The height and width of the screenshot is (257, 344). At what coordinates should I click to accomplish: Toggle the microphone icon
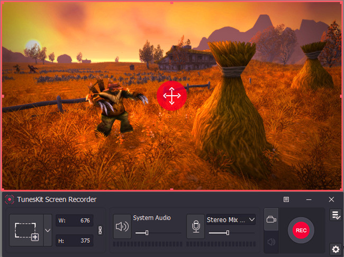pos(196,226)
